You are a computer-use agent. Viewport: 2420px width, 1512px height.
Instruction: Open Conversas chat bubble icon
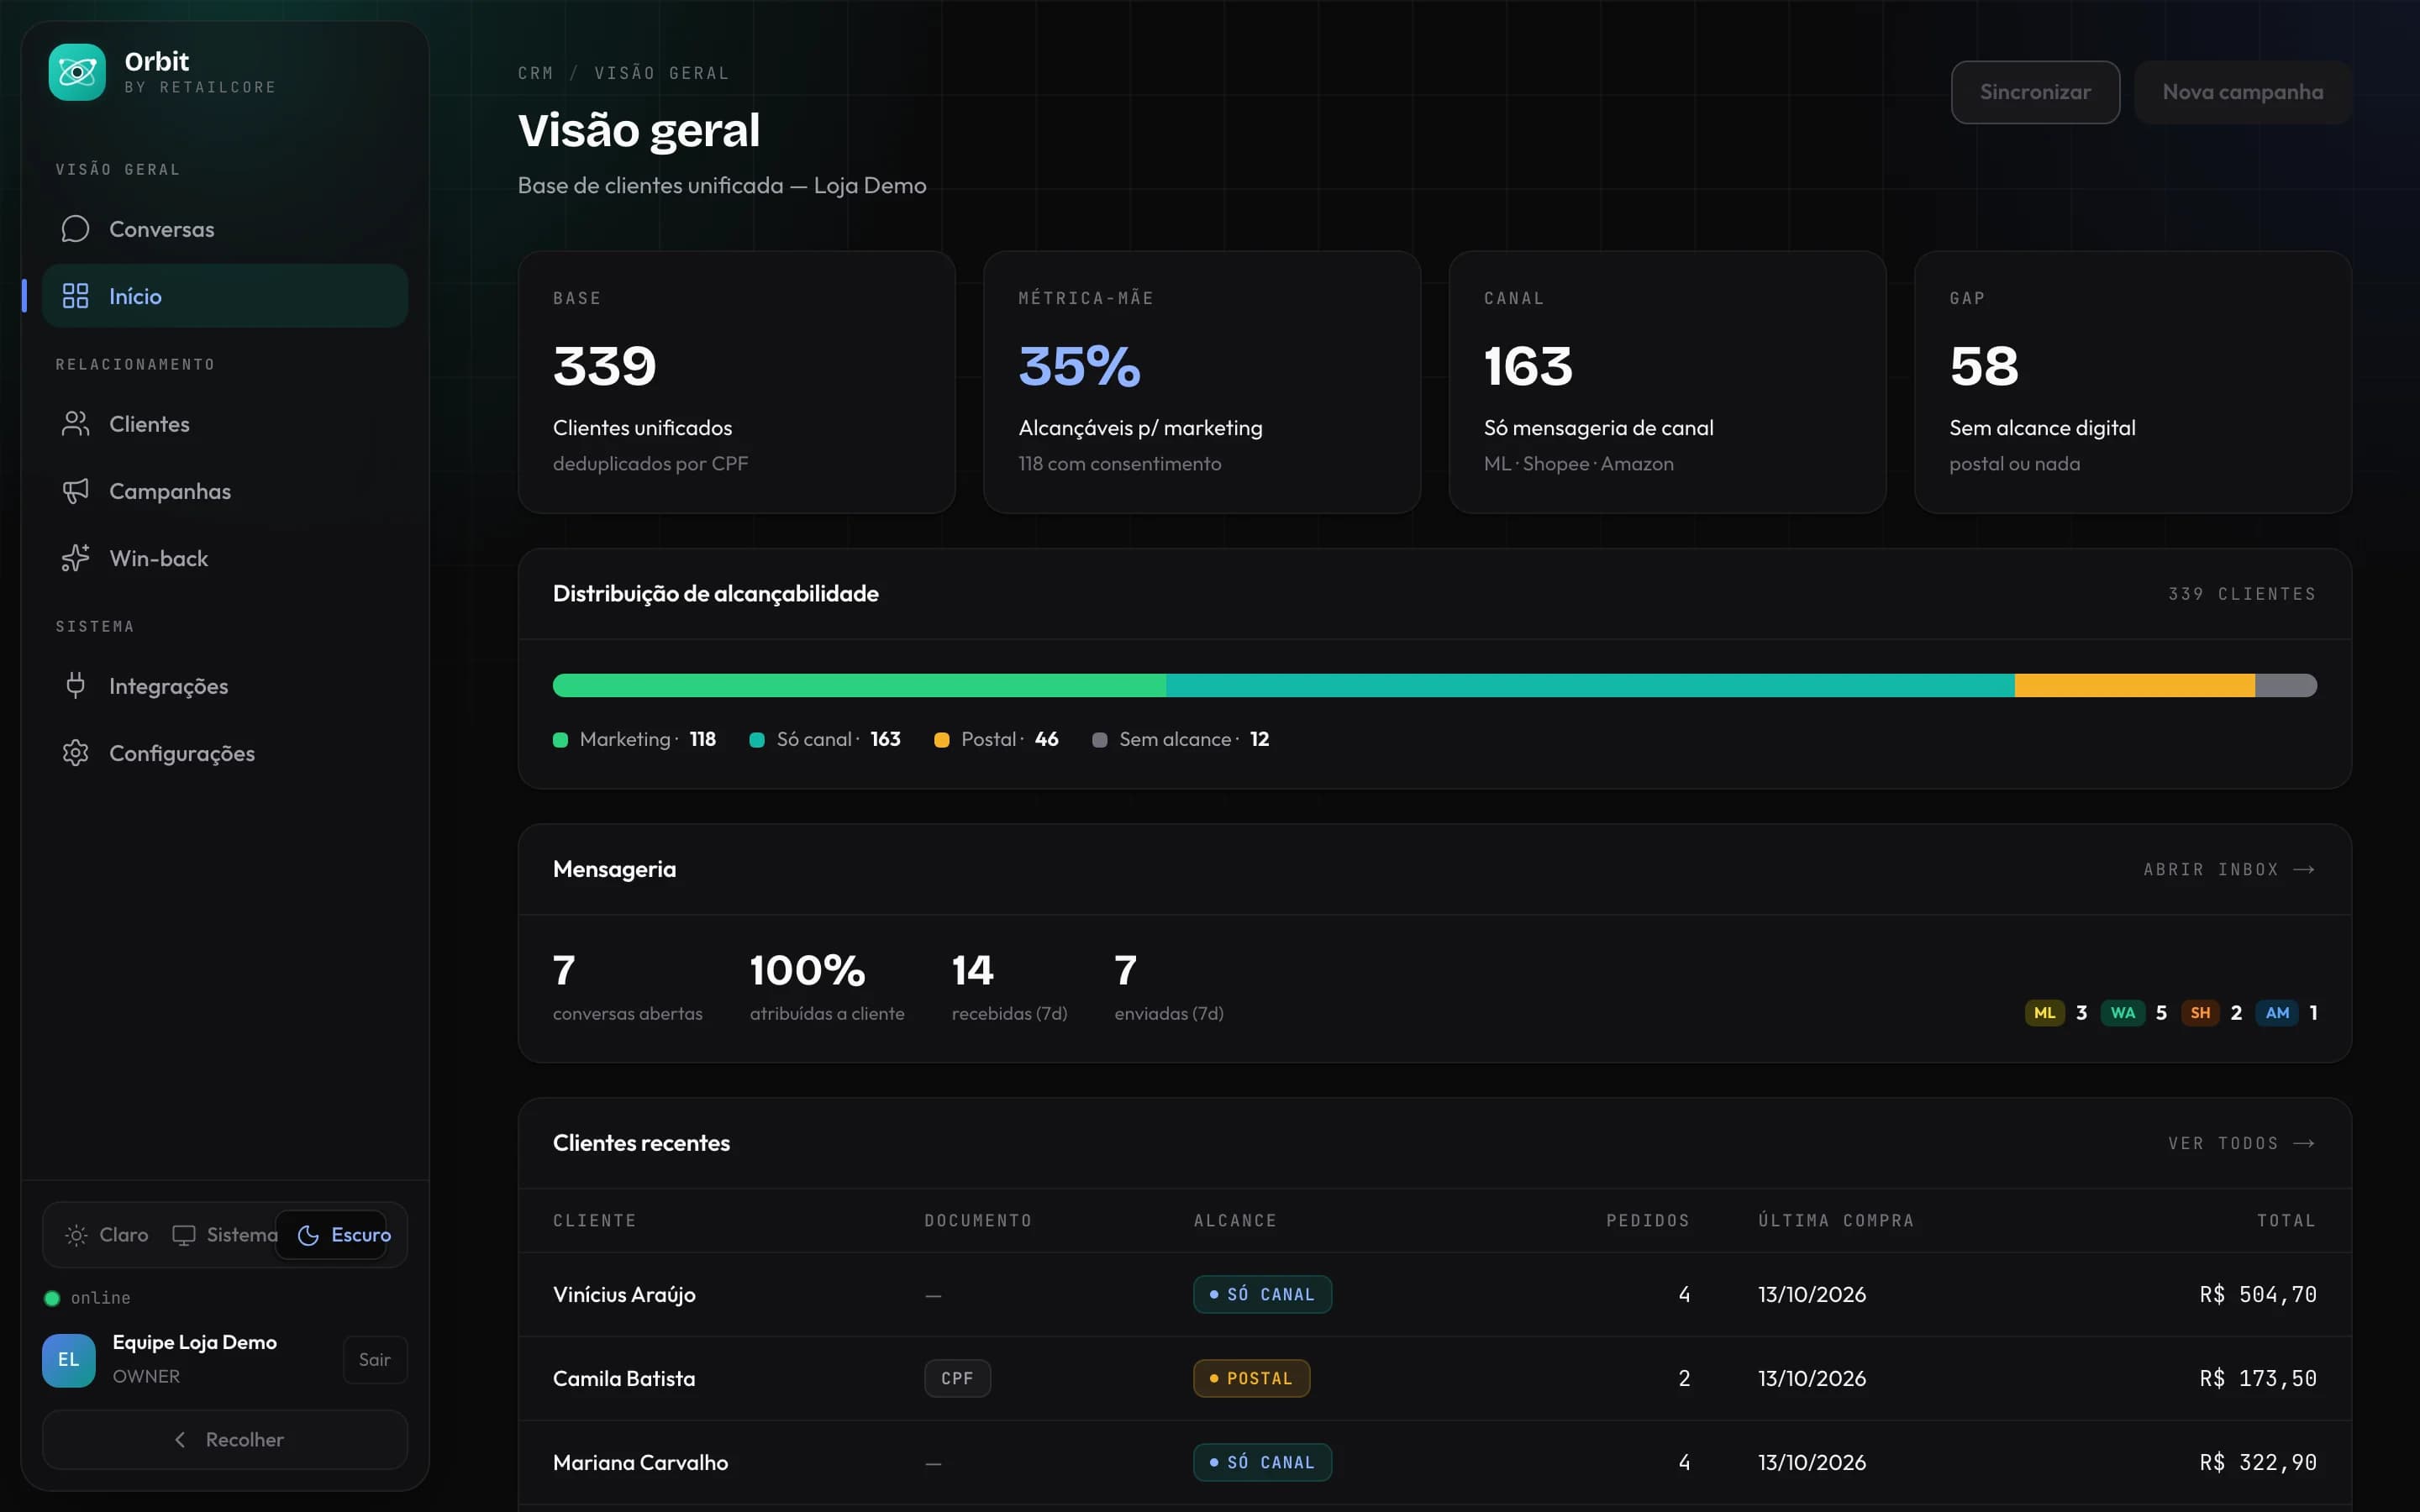point(75,229)
